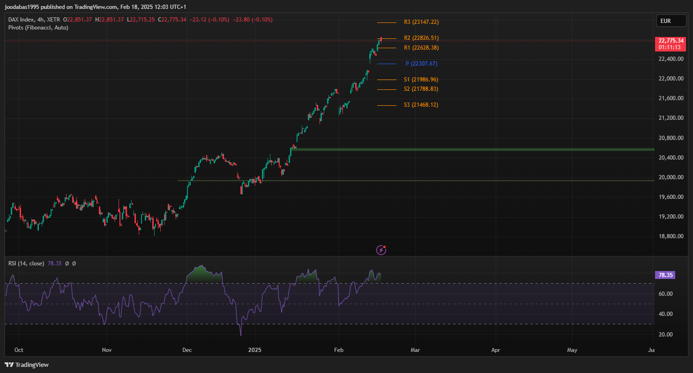Click the purple lightning bolt event icon
The height and width of the screenshot is (373, 693).
click(381, 250)
